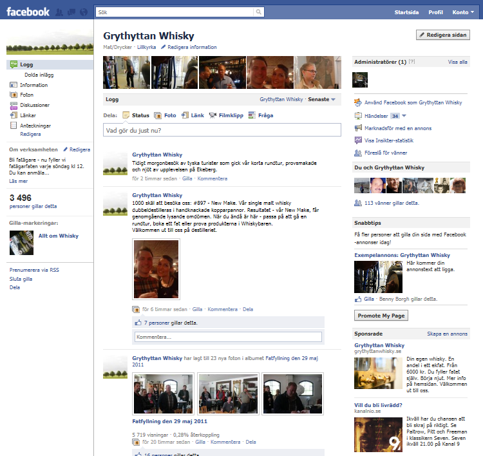The image size is (483, 456).
Task: Click Redigera information link
Action: click(192, 47)
